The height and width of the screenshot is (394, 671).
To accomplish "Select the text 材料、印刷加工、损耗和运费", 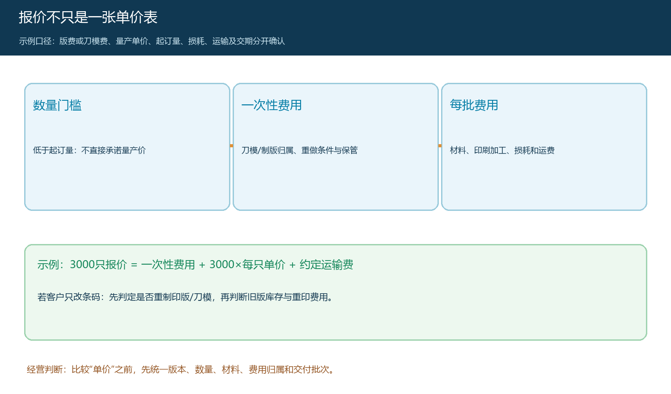I will pyautogui.click(x=502, y=150).
